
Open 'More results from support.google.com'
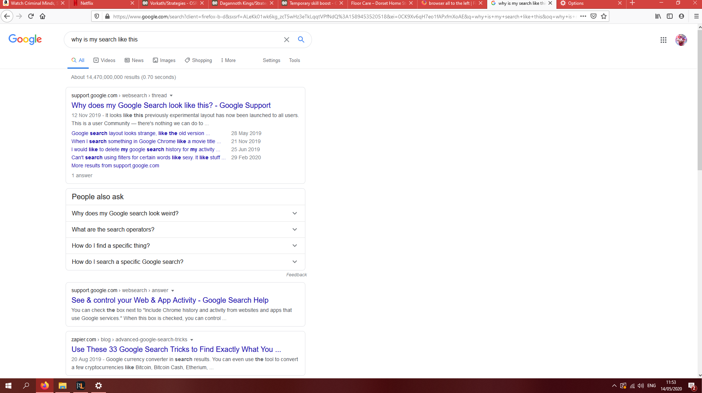click(x=115, y=165)
